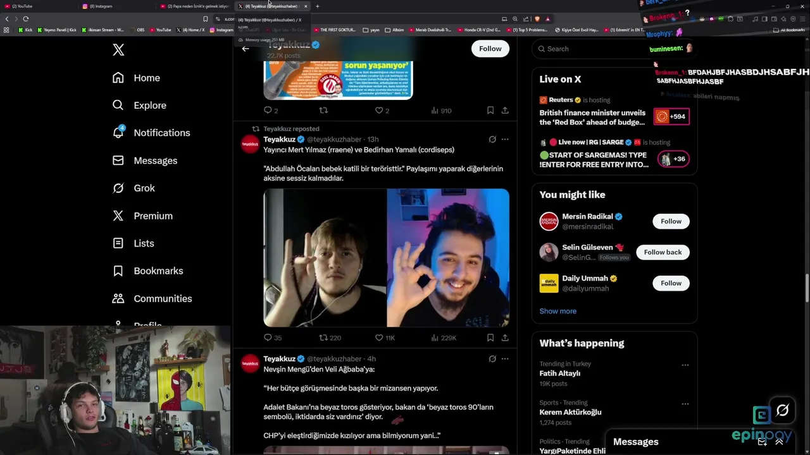Viewport: 810px width, 455px height.
Task: Repost the top post above Teyakkuz reposted
Action: pos(323,111)
